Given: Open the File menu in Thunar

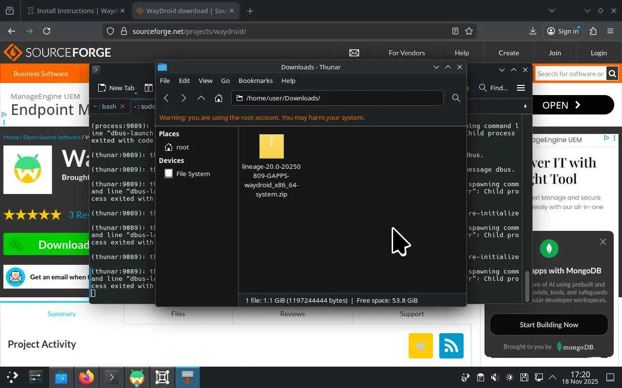Looking at the screenshot, I should point(165,81).
